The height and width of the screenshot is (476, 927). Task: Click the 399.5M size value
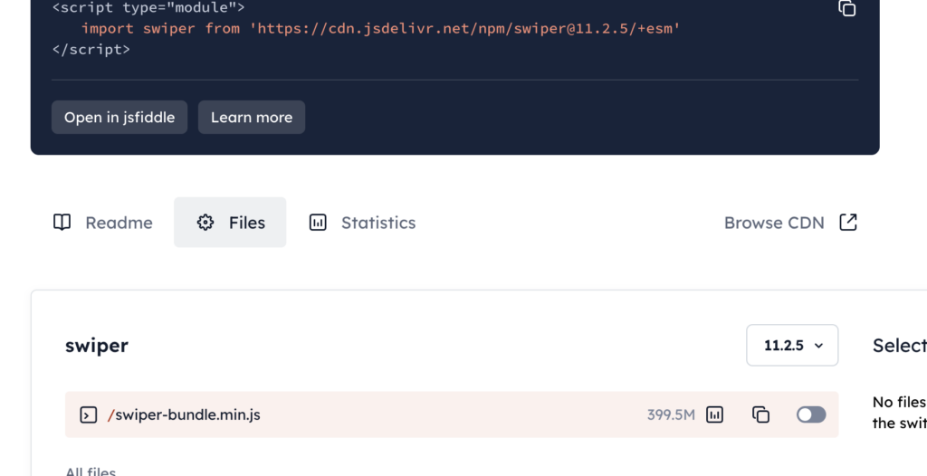(x=671, y=415)
